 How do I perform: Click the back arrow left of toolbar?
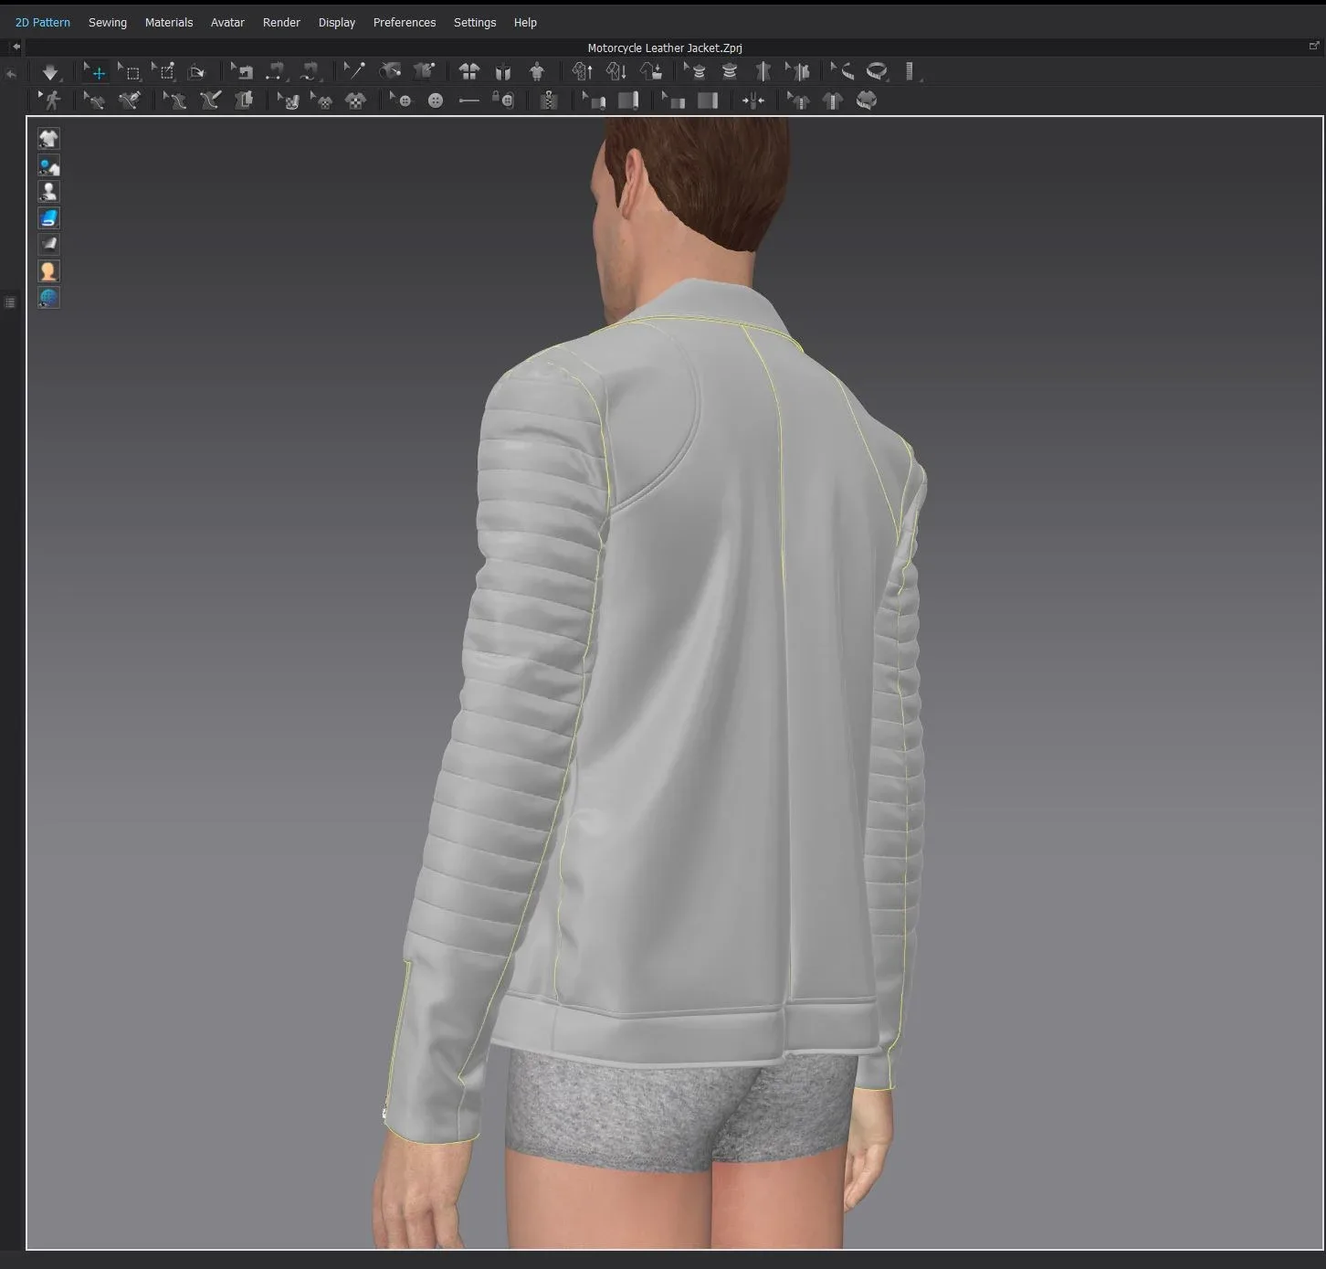[x=11, y=74]
